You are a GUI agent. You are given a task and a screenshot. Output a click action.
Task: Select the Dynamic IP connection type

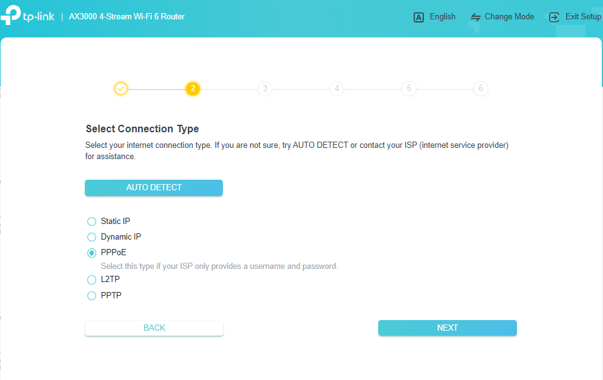tap(91, 236)
